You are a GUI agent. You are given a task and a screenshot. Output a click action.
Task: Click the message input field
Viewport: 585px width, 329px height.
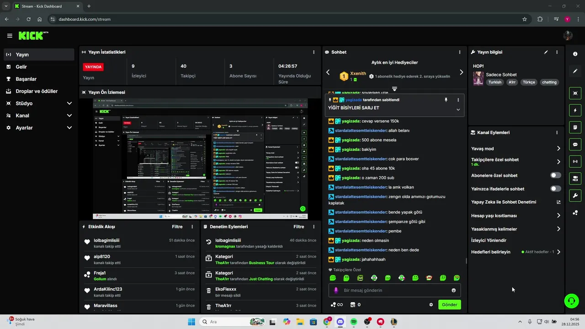395,290
